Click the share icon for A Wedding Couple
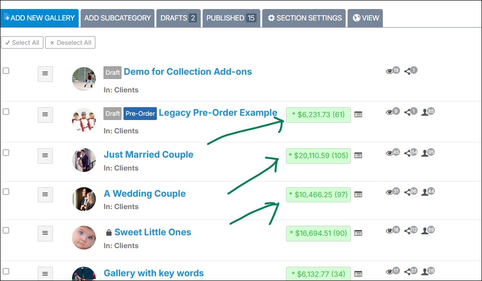 [x=408, y=192]
